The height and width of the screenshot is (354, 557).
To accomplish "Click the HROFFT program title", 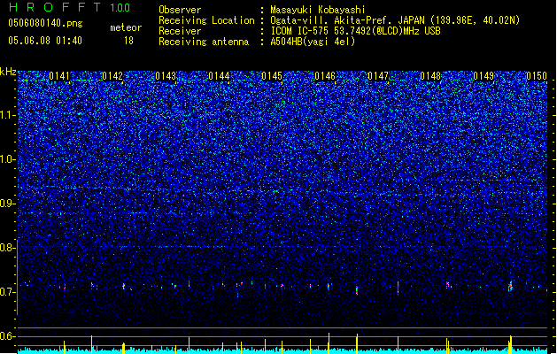I will pyautogui.click(x=55, y=7).
